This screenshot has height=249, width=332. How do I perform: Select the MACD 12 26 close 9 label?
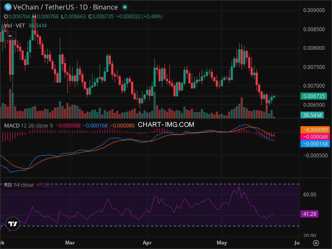(28, 126)
